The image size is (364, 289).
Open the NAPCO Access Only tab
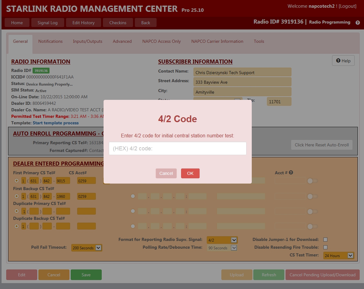coord(162,41)
